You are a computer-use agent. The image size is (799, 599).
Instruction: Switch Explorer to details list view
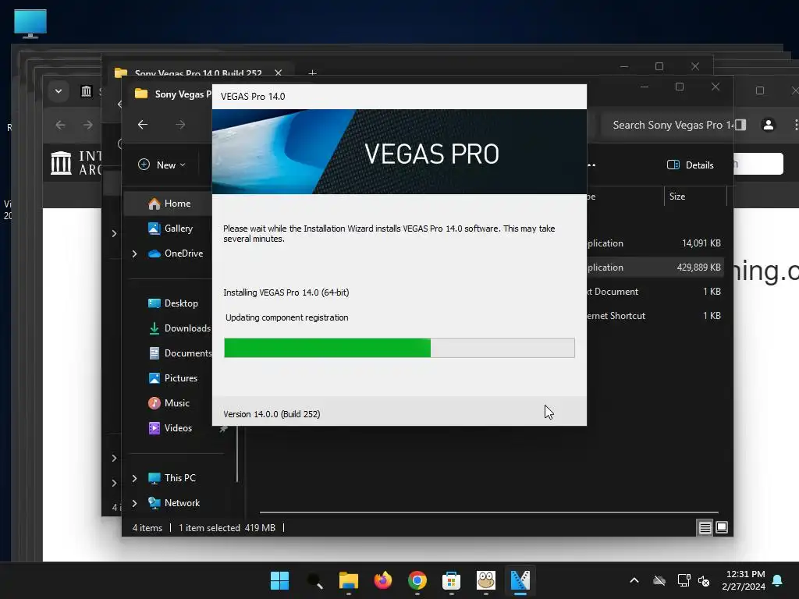[705, 528]
